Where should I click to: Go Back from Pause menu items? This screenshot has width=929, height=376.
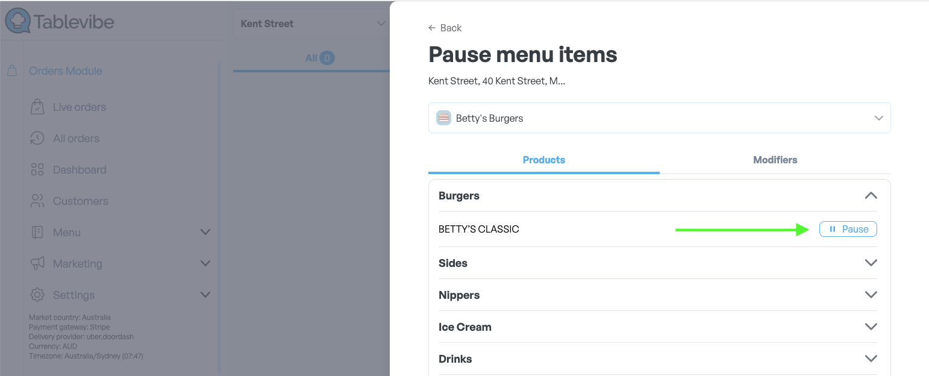pyautogui.click(x=445, y=28)
